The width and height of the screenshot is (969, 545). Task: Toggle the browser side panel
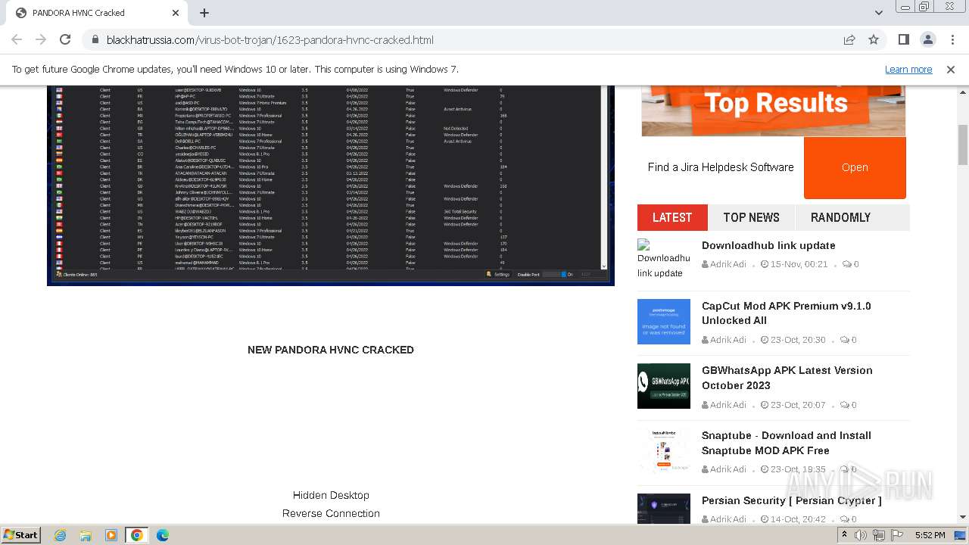click(x=904, y=39)
